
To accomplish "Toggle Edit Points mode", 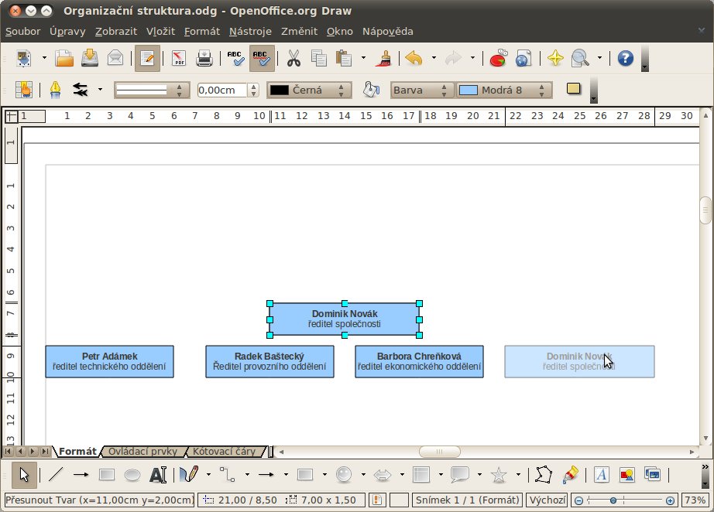I will coord(544,475).
